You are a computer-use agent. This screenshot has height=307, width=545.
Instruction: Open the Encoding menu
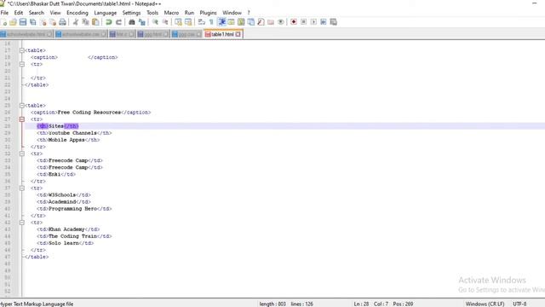(x=77, y=13)
